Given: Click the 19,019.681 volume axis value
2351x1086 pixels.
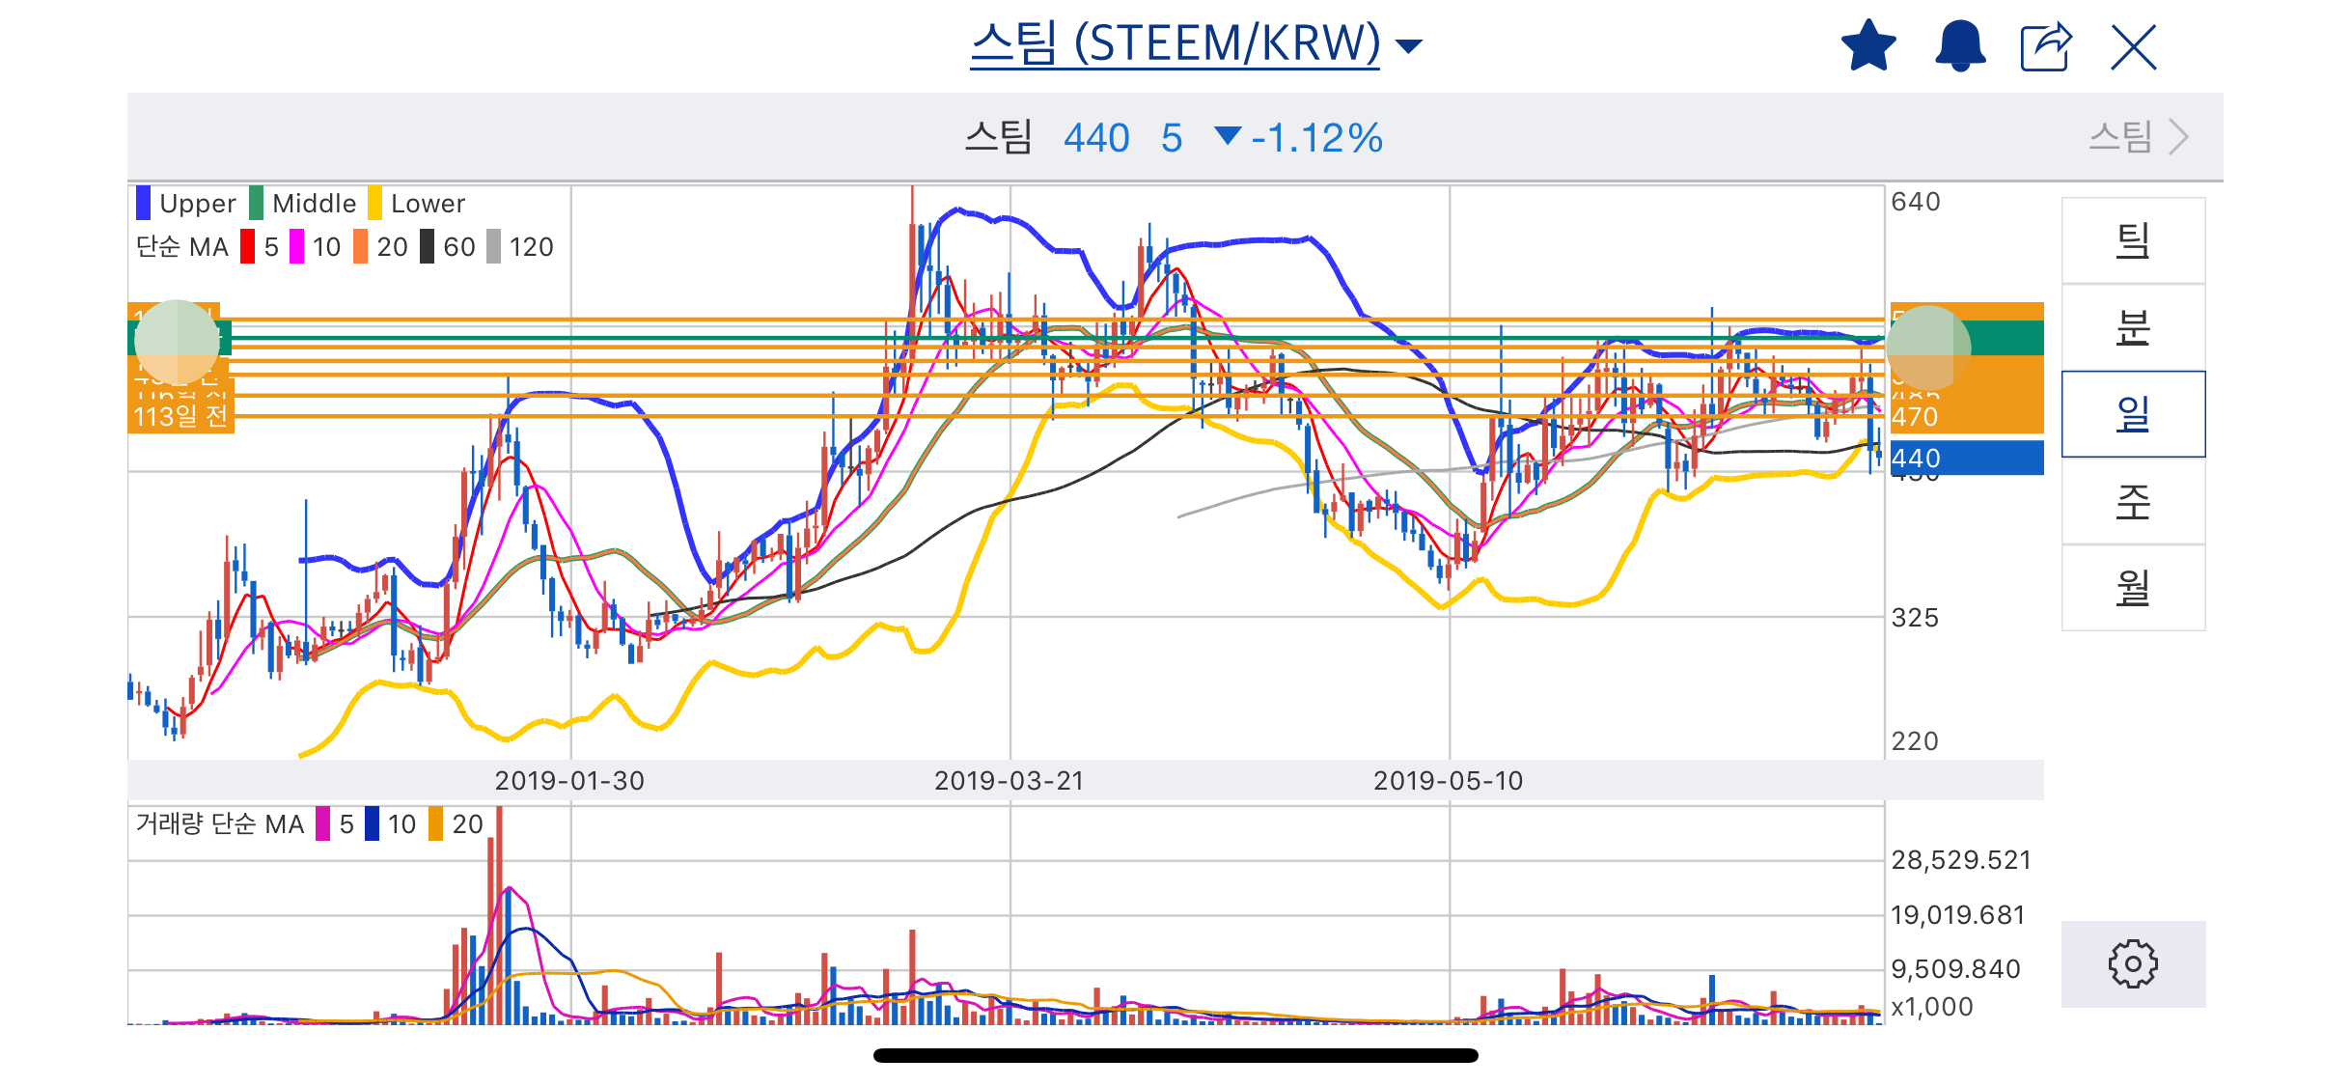Looking at the screenshot, I should click(x=1958, y=914).
